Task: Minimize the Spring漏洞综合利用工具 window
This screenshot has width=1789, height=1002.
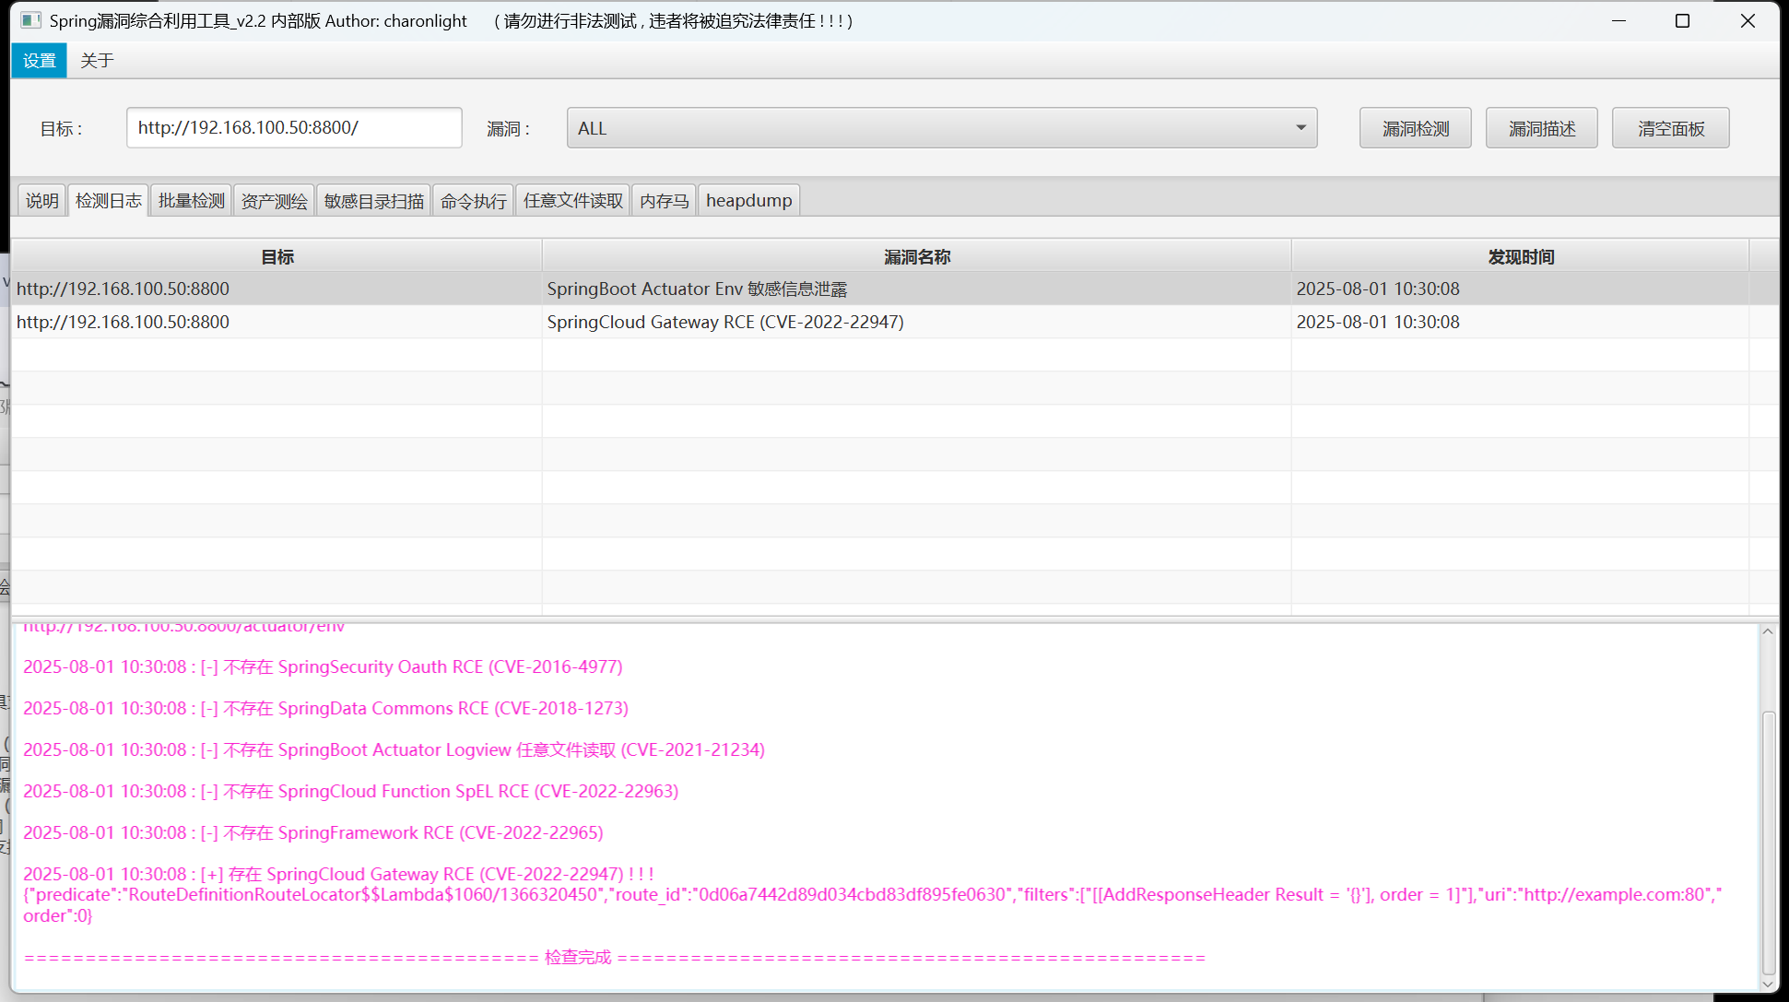Action: point(1618,20)
